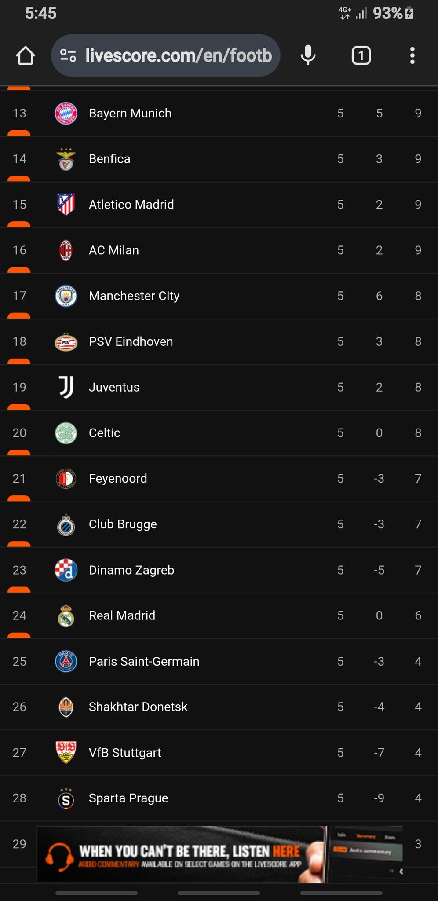Open the Shakhtar Donetsk team link
This screenshot has height=901, width=438.
click(x=138, y=707)
